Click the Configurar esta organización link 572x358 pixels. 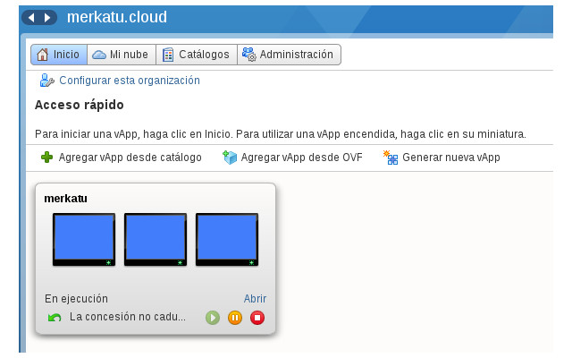pos(130,81)
